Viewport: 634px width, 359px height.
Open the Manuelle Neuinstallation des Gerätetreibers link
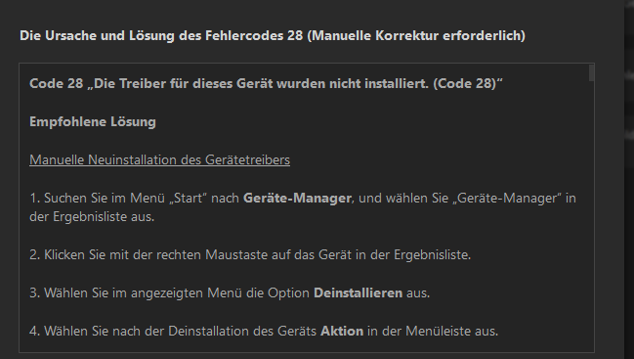tap(159, 159)
